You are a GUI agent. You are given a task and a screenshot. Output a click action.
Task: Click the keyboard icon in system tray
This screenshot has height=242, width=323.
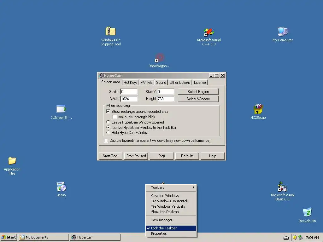point(286,238)
